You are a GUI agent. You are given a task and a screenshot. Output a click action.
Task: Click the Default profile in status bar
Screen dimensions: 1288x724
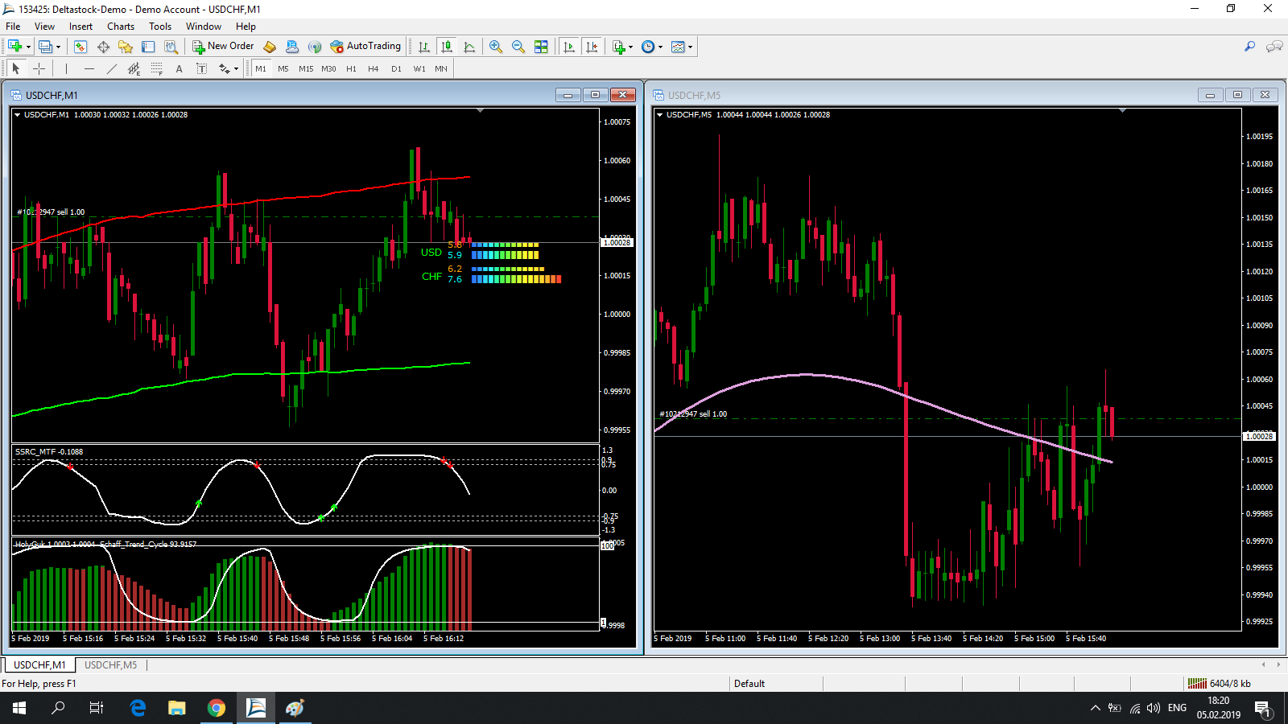click(x=749, y=684)
